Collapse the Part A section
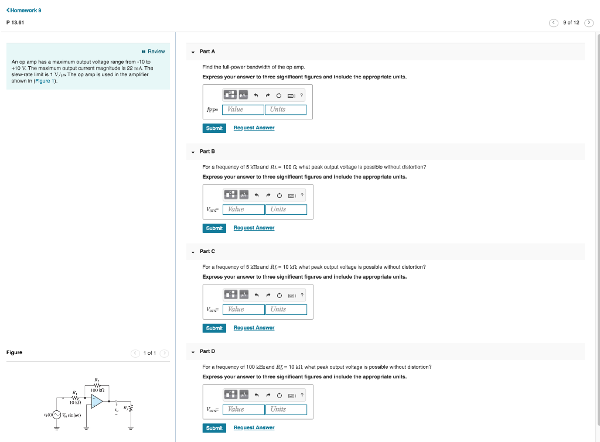The image size is (600, 442). click(x=192, y=52)
